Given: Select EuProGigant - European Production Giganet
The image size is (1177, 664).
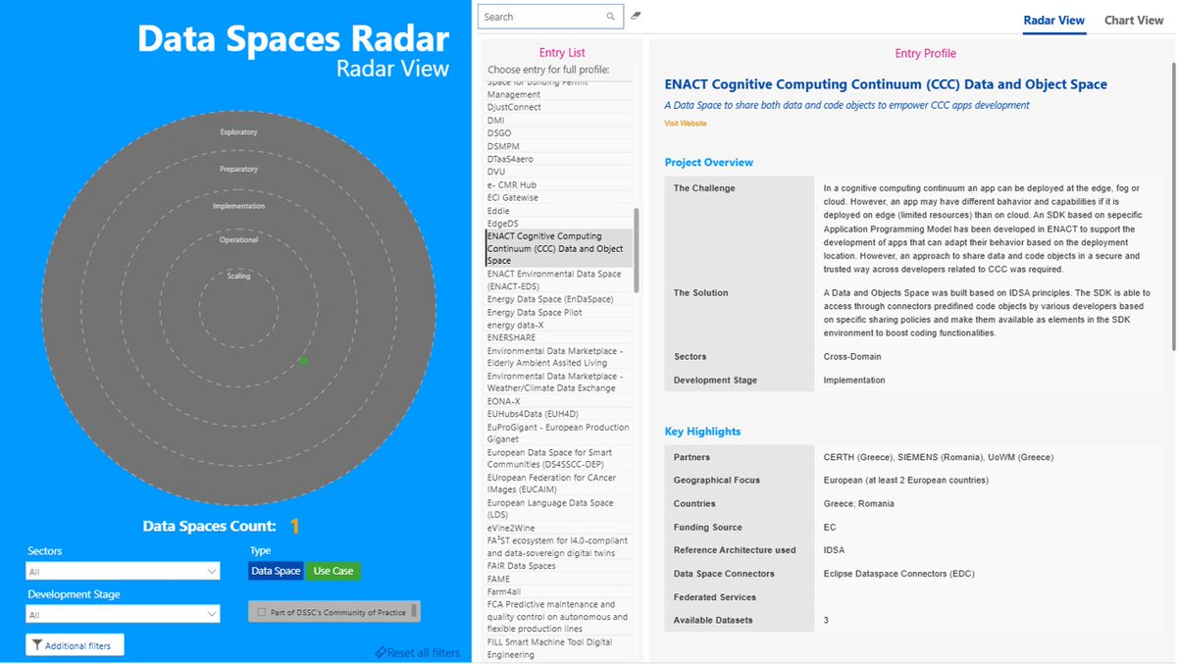Looking at the screenshot, I should pyautogui.click(x=558, y=434).
